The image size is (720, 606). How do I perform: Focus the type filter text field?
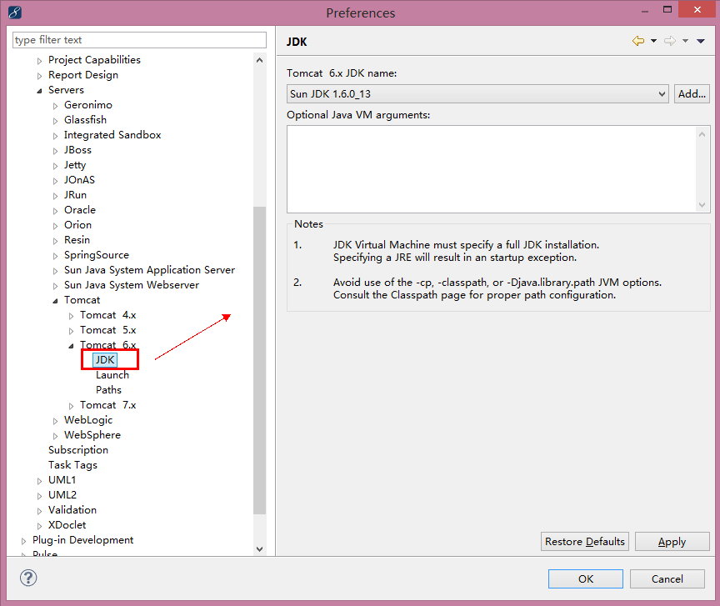[139, 40]
